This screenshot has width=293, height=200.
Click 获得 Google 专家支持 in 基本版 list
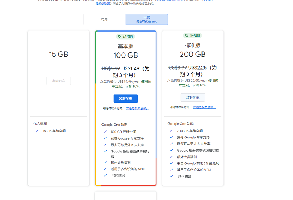point(127,138)
